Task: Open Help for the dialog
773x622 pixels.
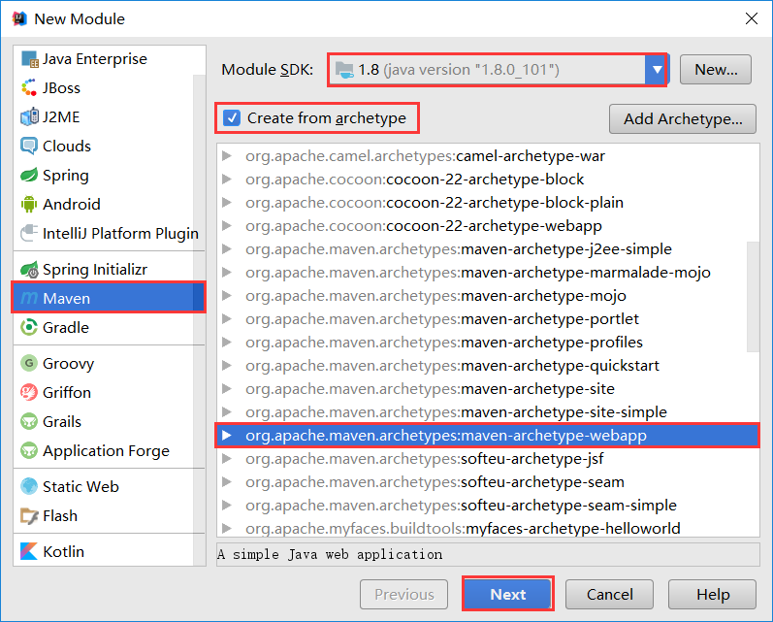Action: (712, 594)
